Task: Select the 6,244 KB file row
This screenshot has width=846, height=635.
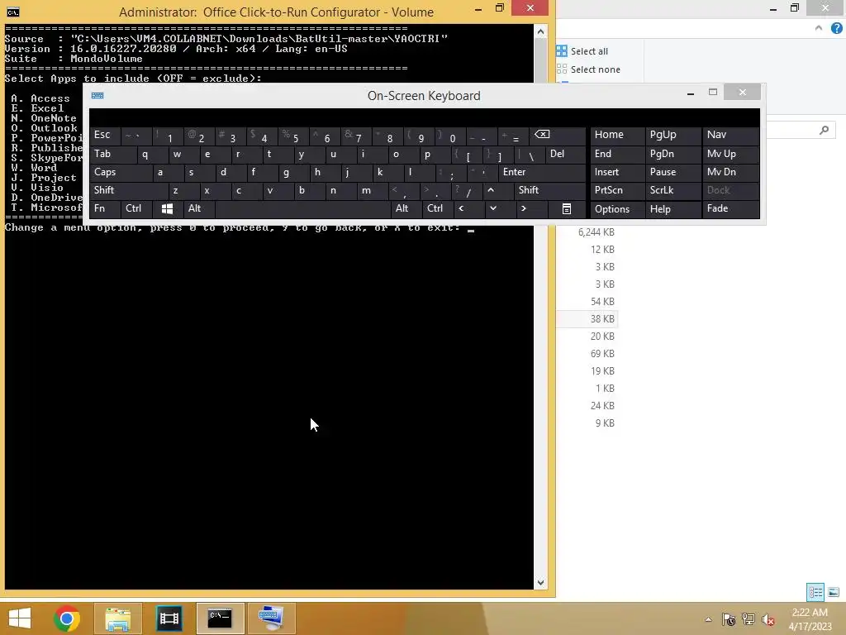Action: pos(587,232)
